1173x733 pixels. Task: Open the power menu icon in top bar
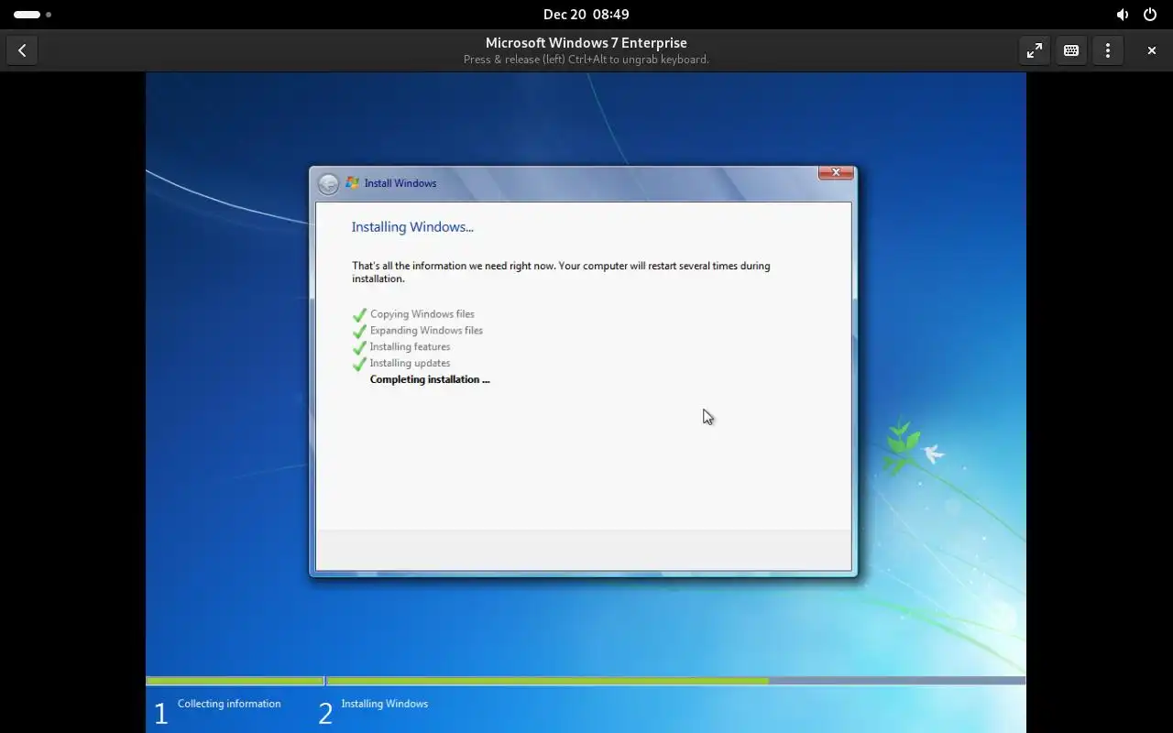[x=1149, y=15]
